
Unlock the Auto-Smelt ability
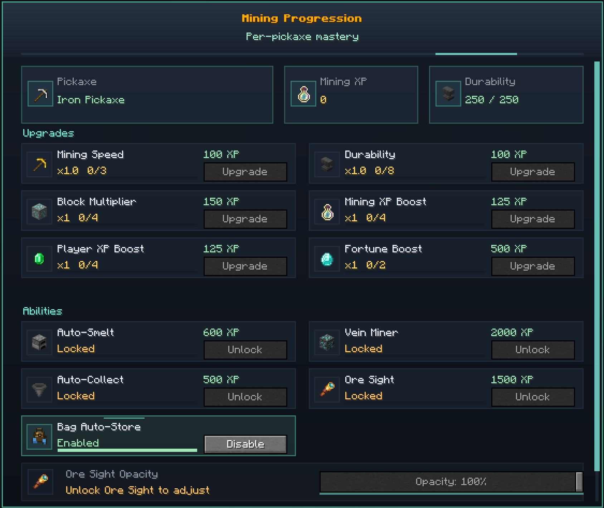(245, 350)
